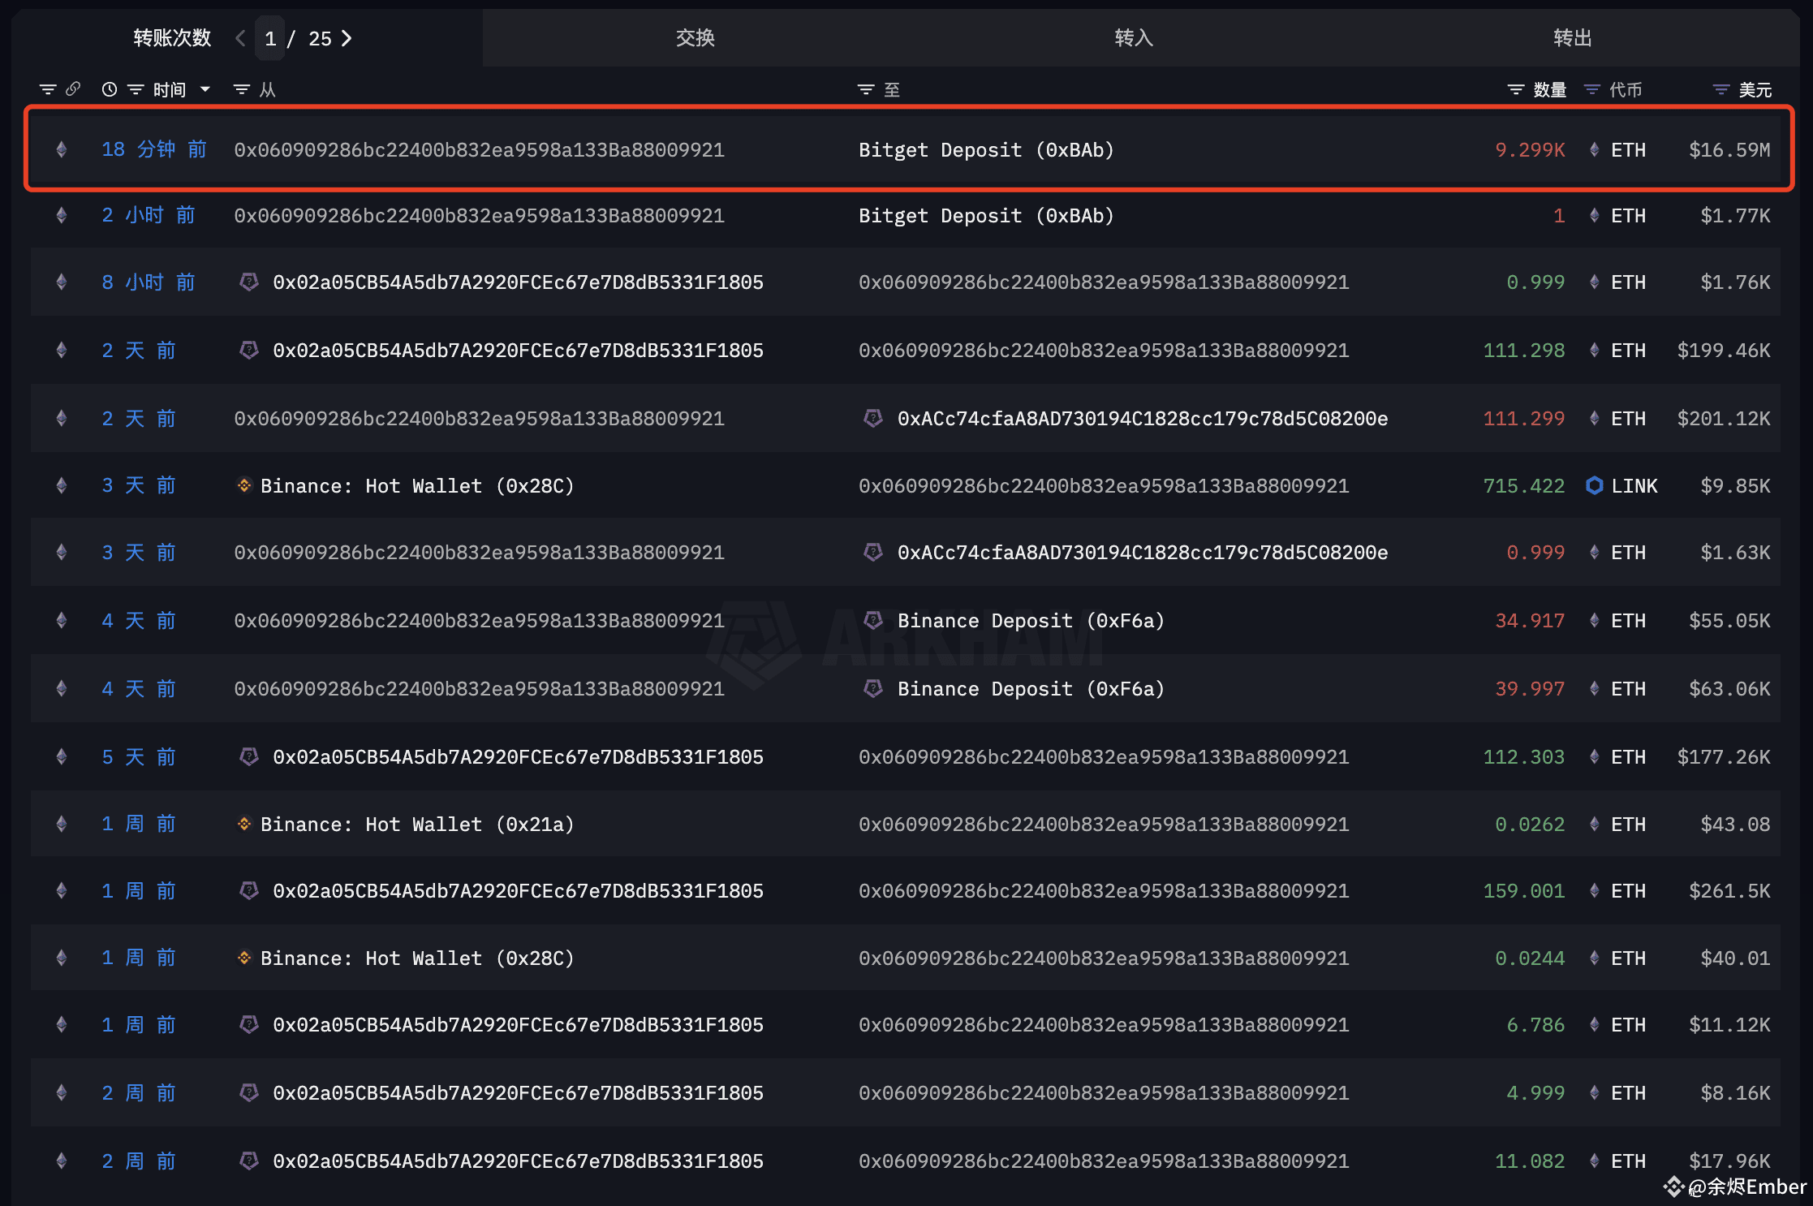Select the 交换 tab

(695, 37)
